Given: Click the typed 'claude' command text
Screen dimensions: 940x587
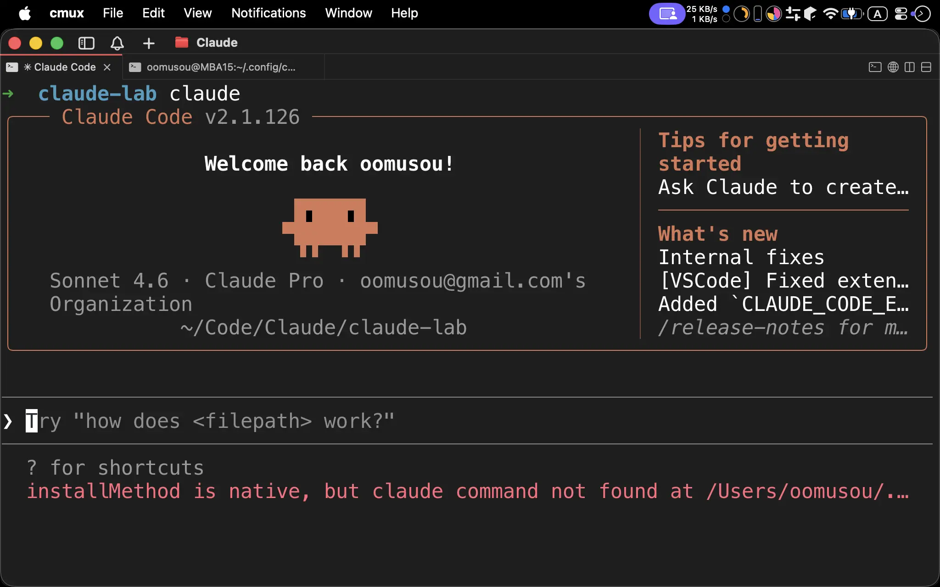Looking at the screenshot, I should coord(205,94).
